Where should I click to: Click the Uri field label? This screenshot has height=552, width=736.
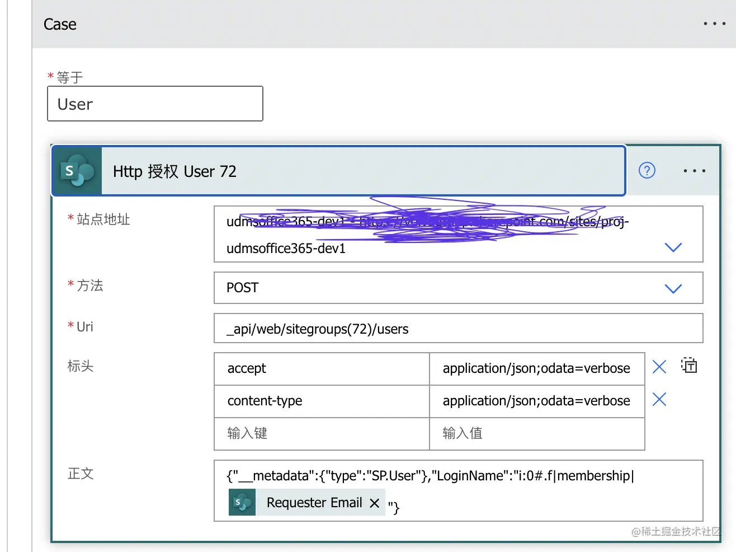(85, 327)
